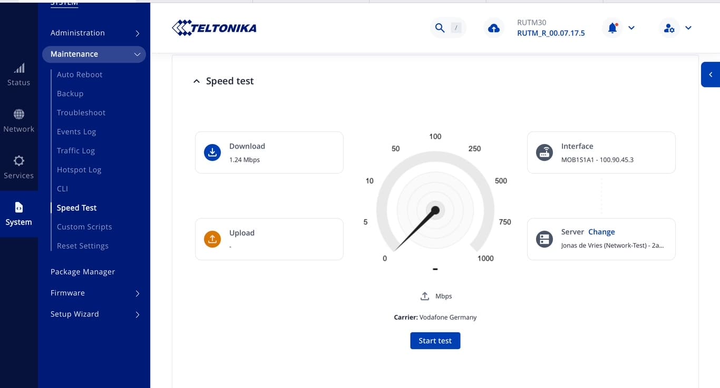Expand the right side panel arrow
Viewport: 720px width, 388px height.
coord(711,75)
